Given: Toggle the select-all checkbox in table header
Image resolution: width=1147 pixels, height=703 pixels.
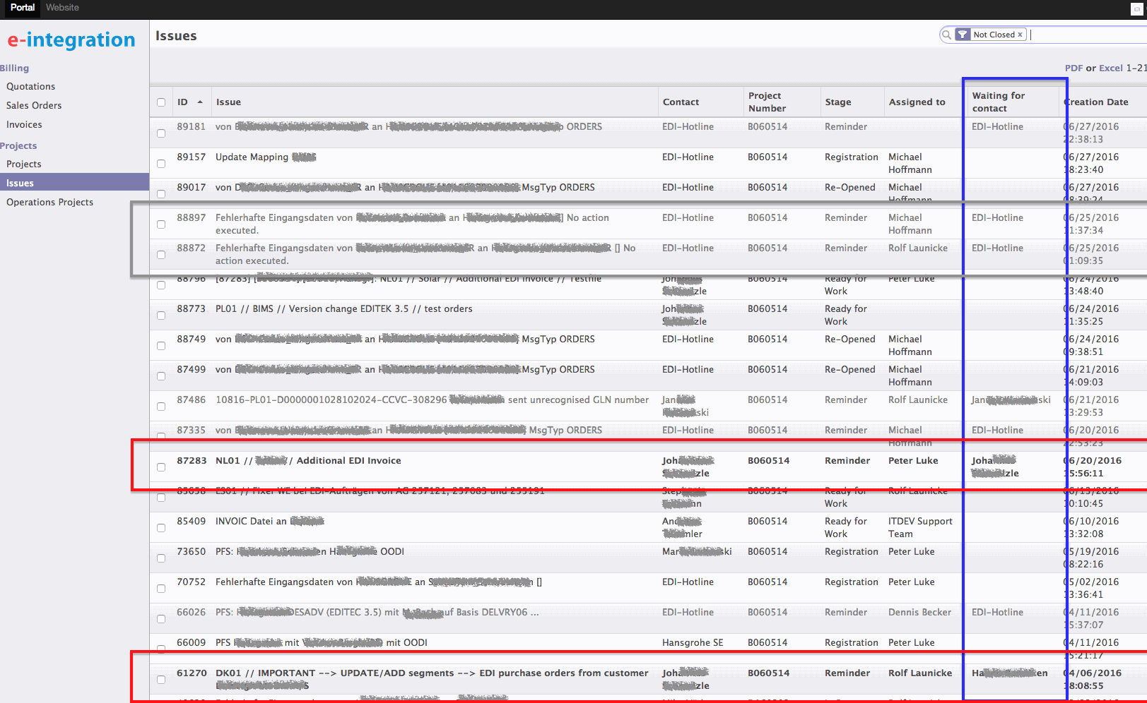Looking at the screenshot, I should [x=161, y=102].
